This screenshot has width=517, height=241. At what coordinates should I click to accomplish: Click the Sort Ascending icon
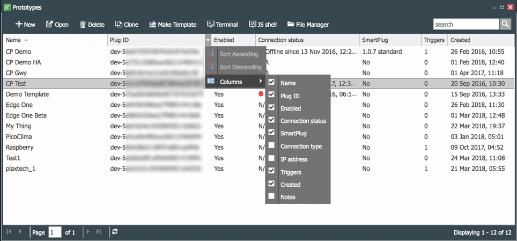211,54
